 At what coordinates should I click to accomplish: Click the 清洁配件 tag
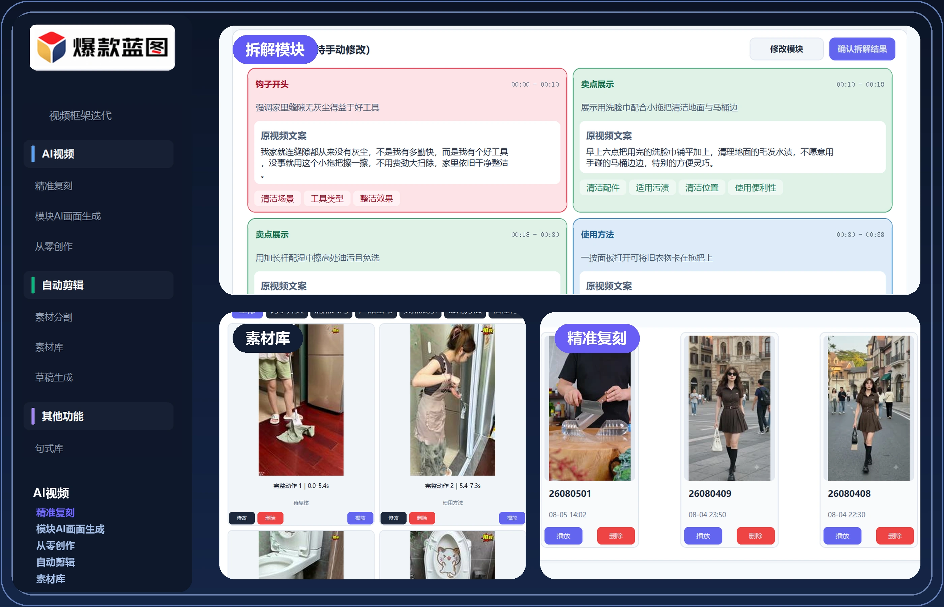(x=603, y=187)
